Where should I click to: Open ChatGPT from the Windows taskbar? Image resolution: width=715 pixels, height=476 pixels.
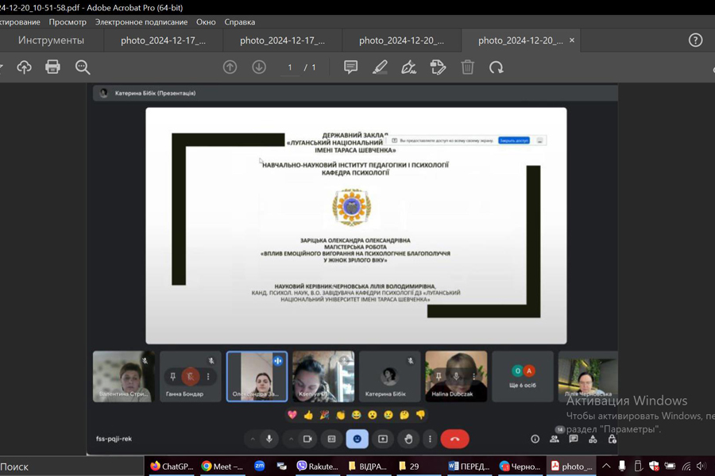(172, 466)
